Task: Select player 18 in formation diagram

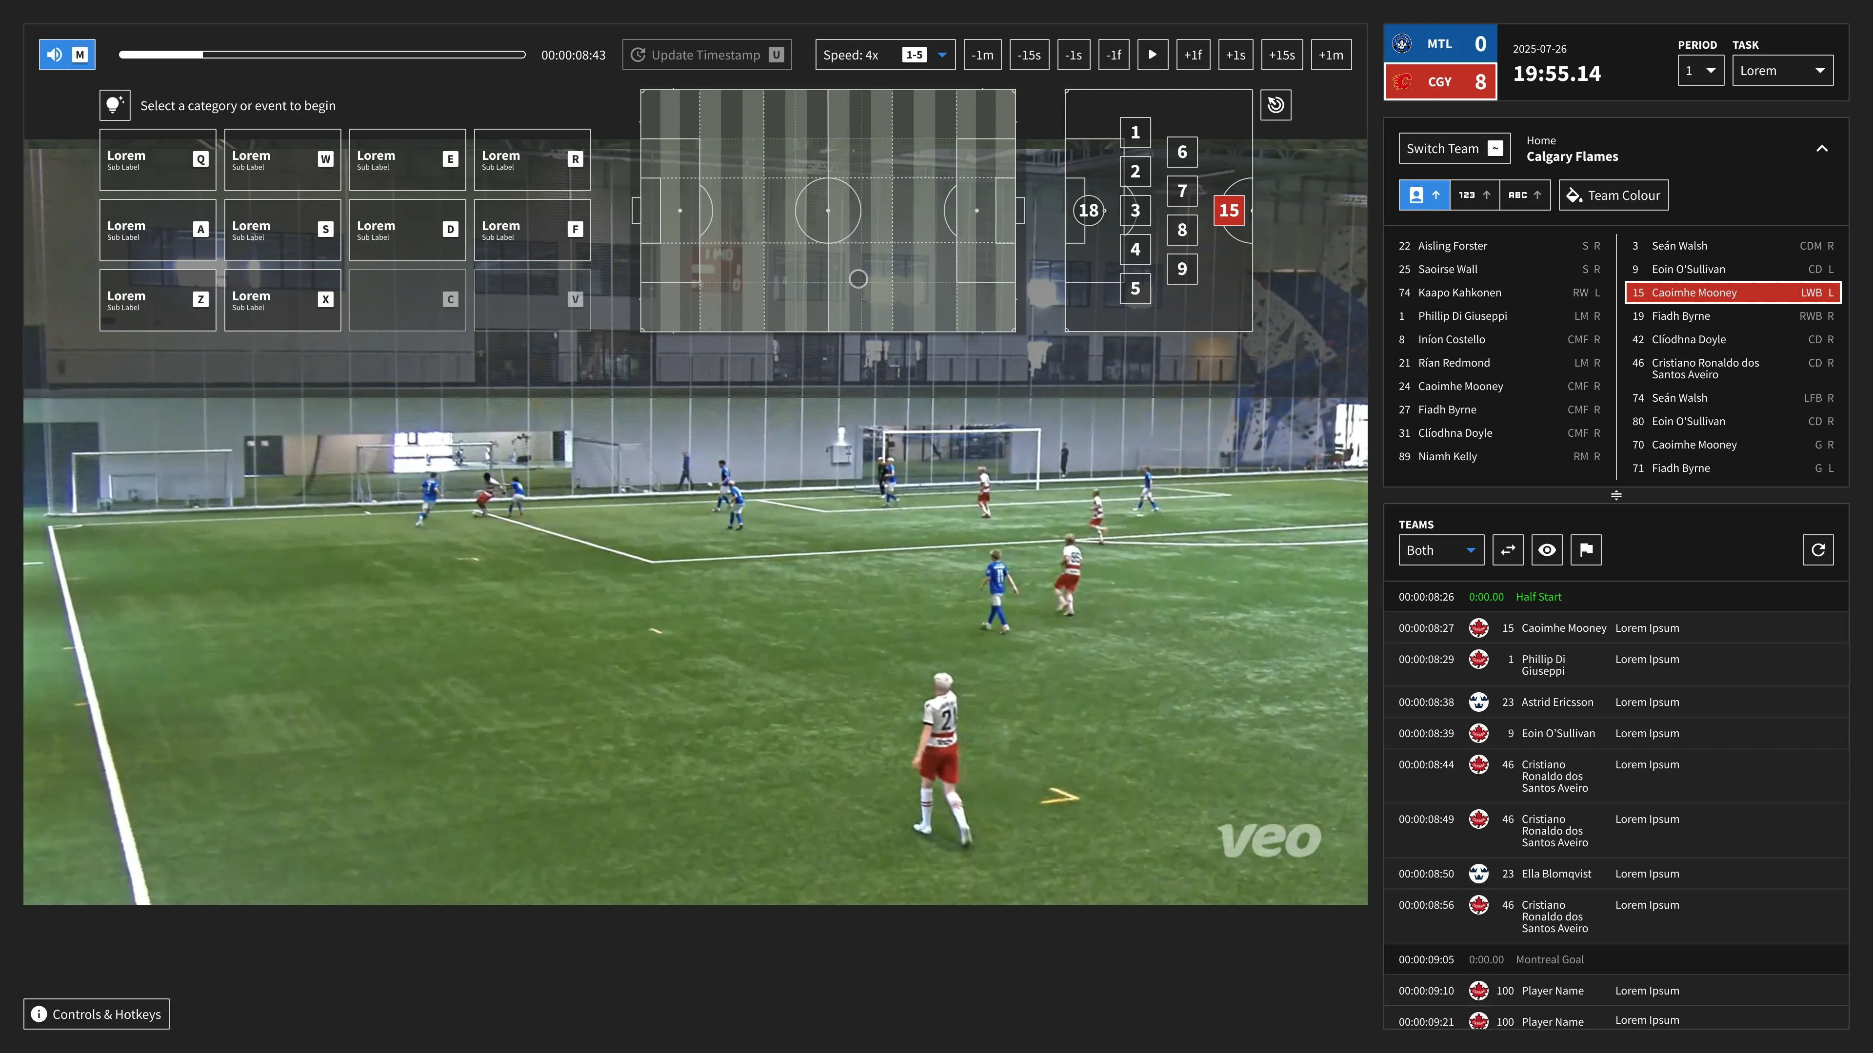Action: coord(1089,211)
